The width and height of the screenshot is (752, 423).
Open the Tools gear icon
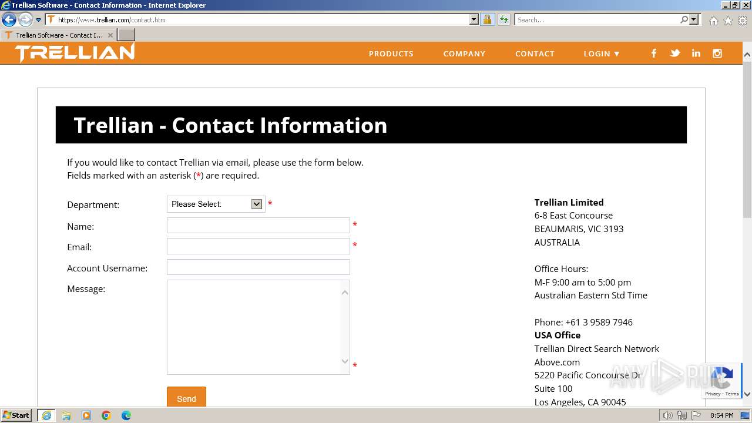click(743, 21)
